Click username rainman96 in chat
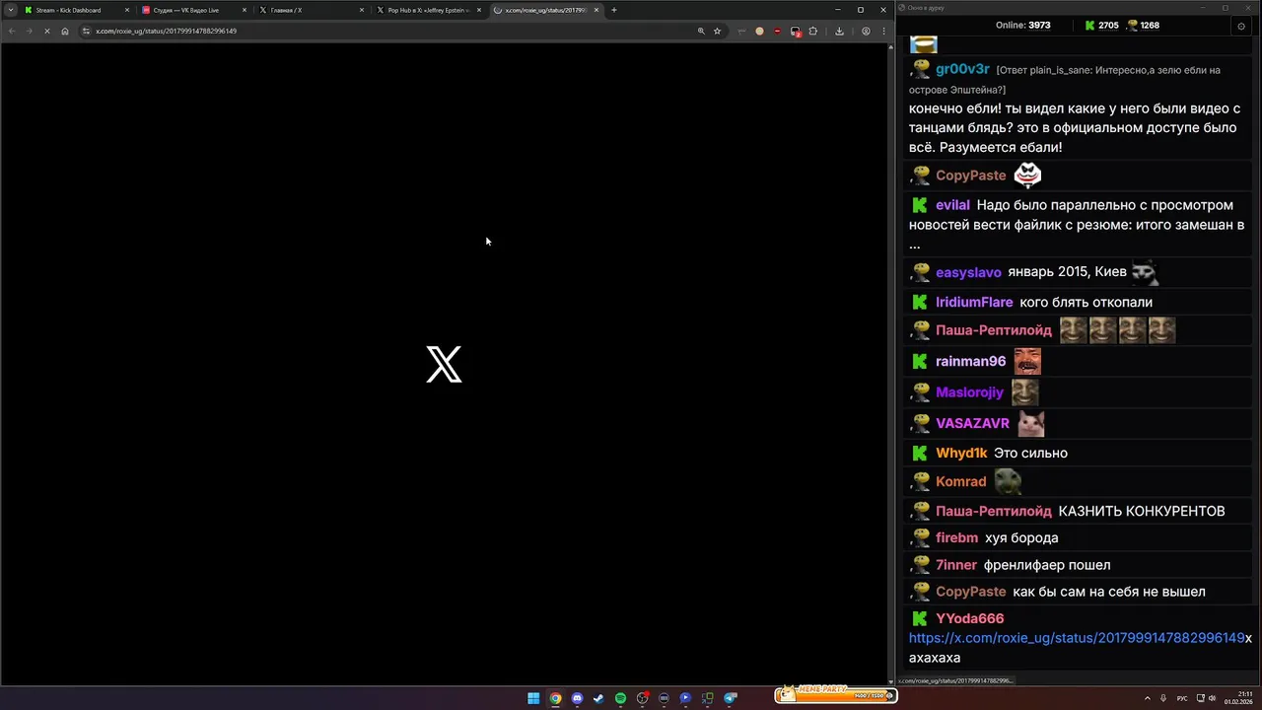The height and width of the screenshot is (710, 1262). tap(970, 361)
